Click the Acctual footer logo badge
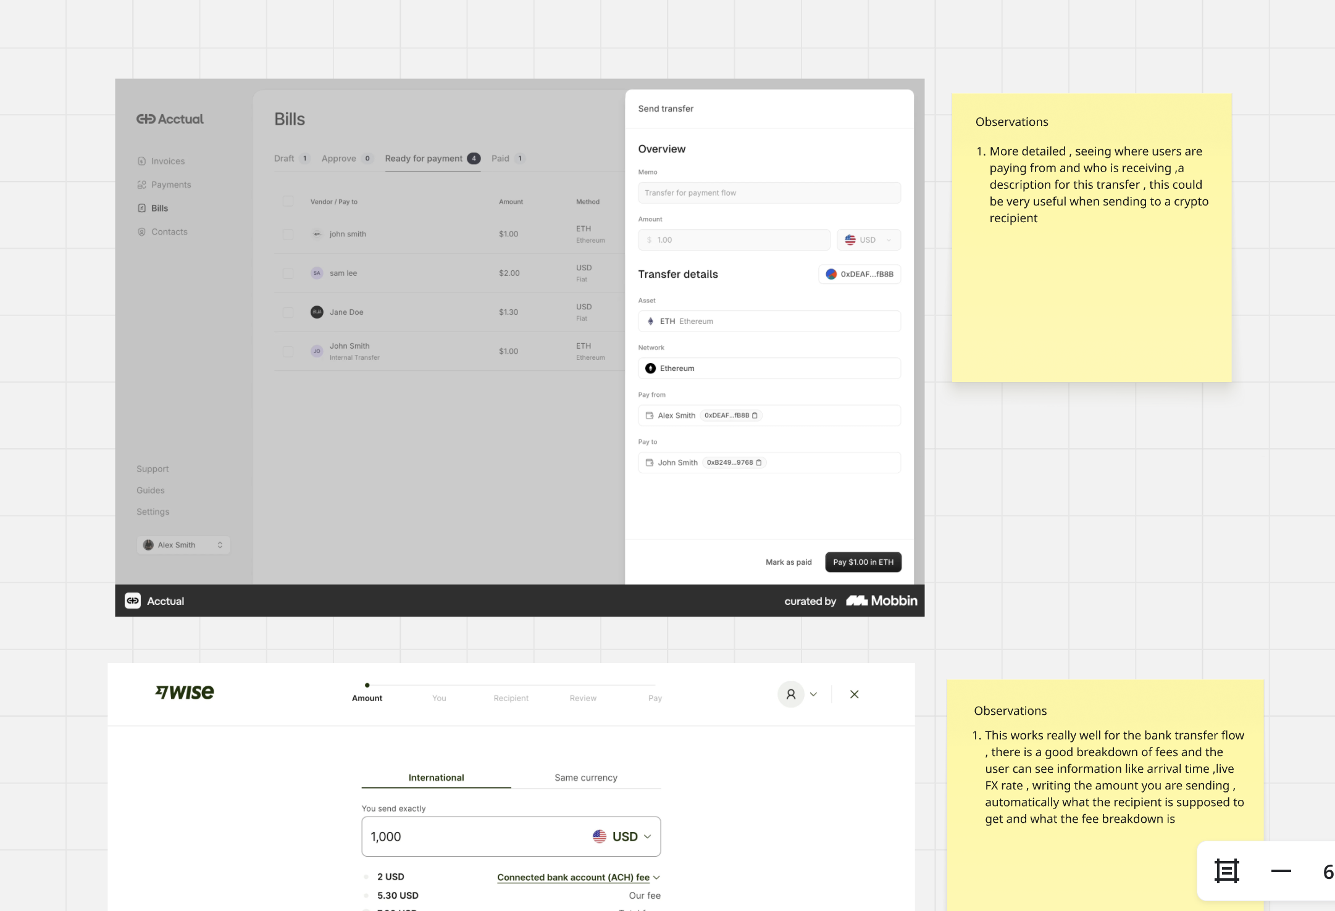 (133, 601)
